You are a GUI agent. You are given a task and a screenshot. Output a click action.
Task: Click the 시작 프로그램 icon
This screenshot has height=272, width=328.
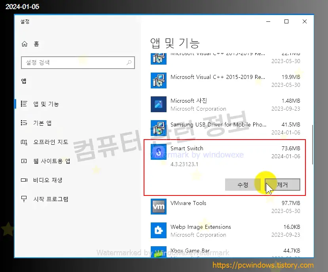pos(24,199)
